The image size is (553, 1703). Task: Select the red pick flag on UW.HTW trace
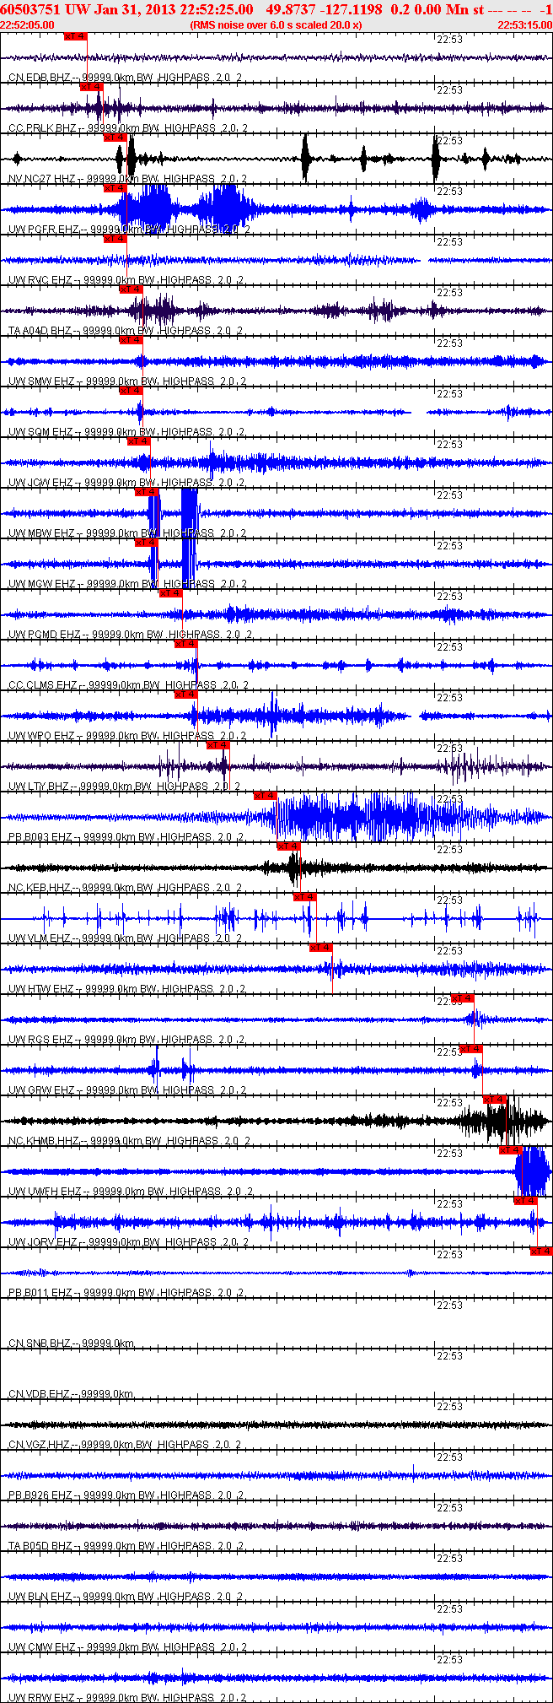coord(321,948)
